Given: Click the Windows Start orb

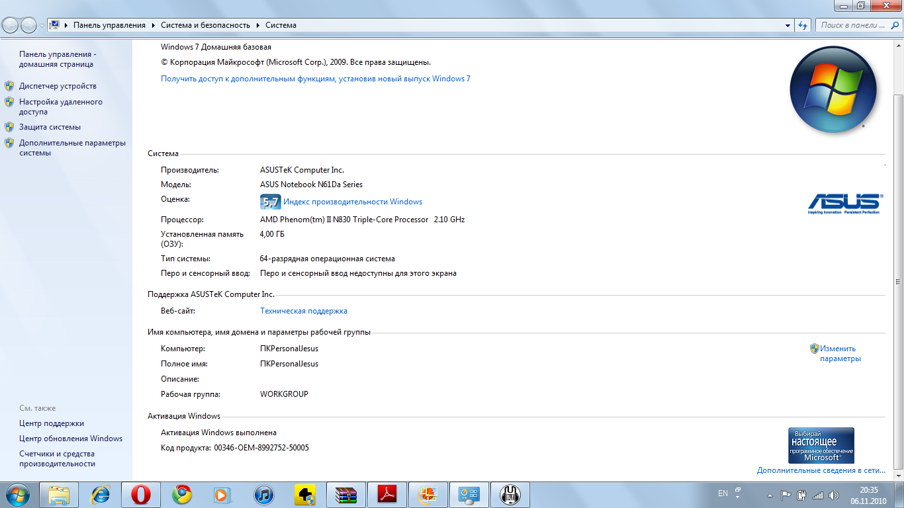Looking at the screenshot, I should [x=17, y=494].
